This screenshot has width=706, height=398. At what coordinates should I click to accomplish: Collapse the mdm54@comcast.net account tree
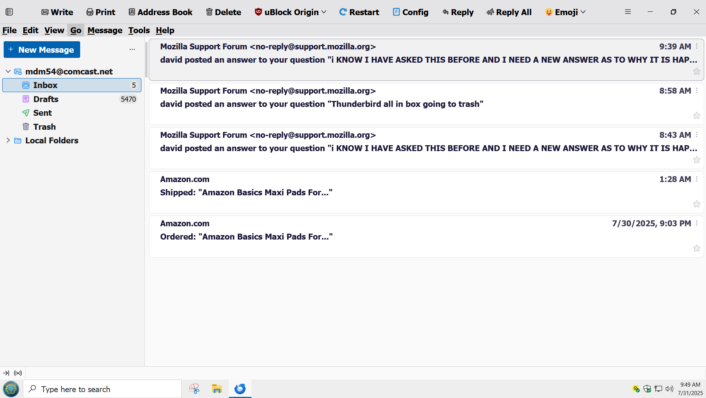click(8, 71)
